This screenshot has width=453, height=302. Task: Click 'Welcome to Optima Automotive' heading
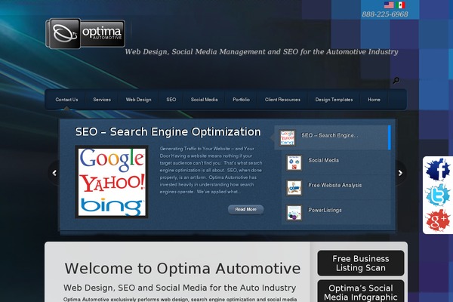pyautogui.click(x=182, y=269)
